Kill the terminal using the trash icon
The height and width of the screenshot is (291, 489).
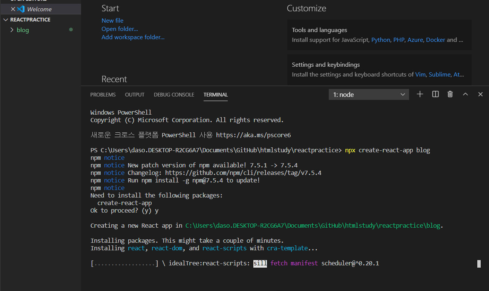(450, 94)
